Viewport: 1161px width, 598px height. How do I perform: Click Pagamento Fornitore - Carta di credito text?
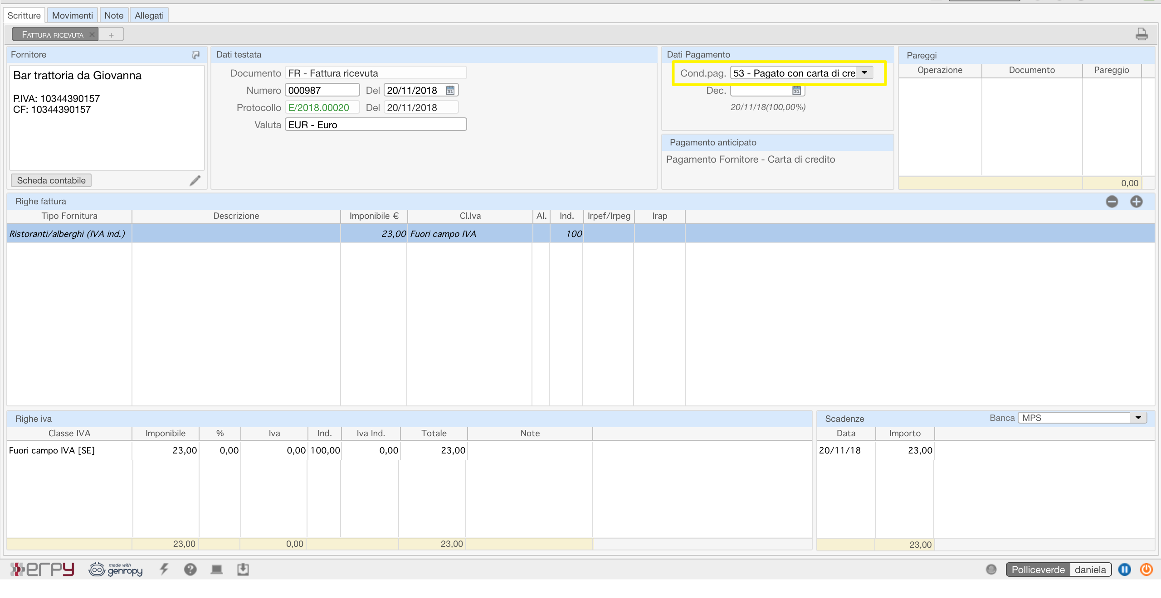[x=750, y=159]
